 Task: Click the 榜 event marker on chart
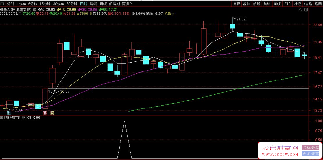[x=52, y=113]
